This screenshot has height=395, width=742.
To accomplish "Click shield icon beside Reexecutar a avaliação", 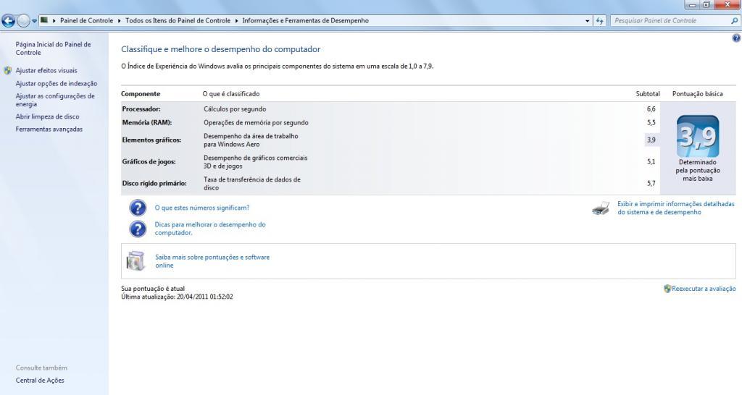I will tap(667, 289).
